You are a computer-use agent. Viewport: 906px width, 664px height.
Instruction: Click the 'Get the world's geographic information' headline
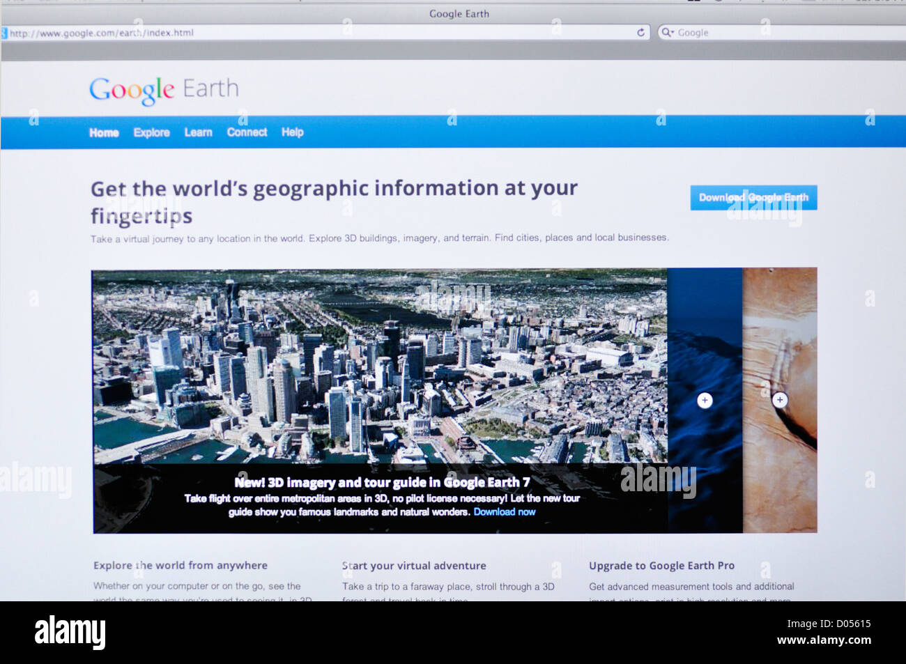[335, 202]
